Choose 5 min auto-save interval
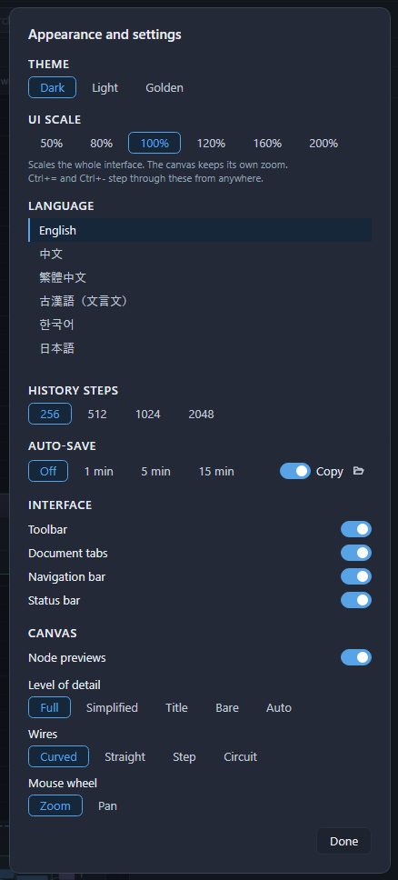398x880 pixels. [155, 471]
